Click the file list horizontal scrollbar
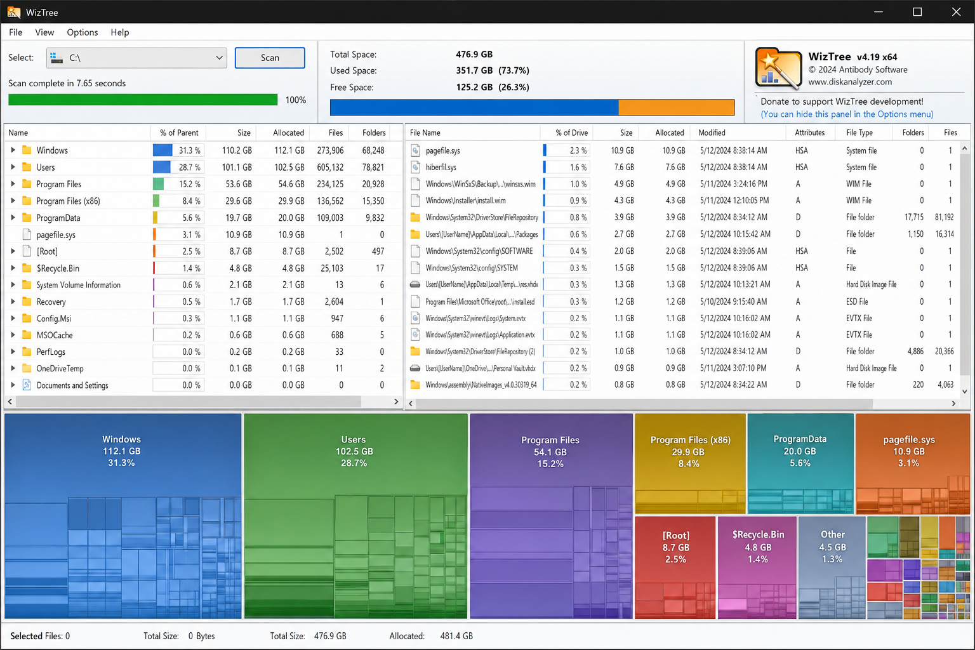 [x=644, y=404]
